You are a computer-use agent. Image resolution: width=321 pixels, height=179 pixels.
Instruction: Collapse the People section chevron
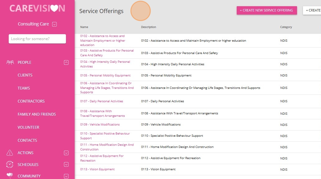[66, 62]
